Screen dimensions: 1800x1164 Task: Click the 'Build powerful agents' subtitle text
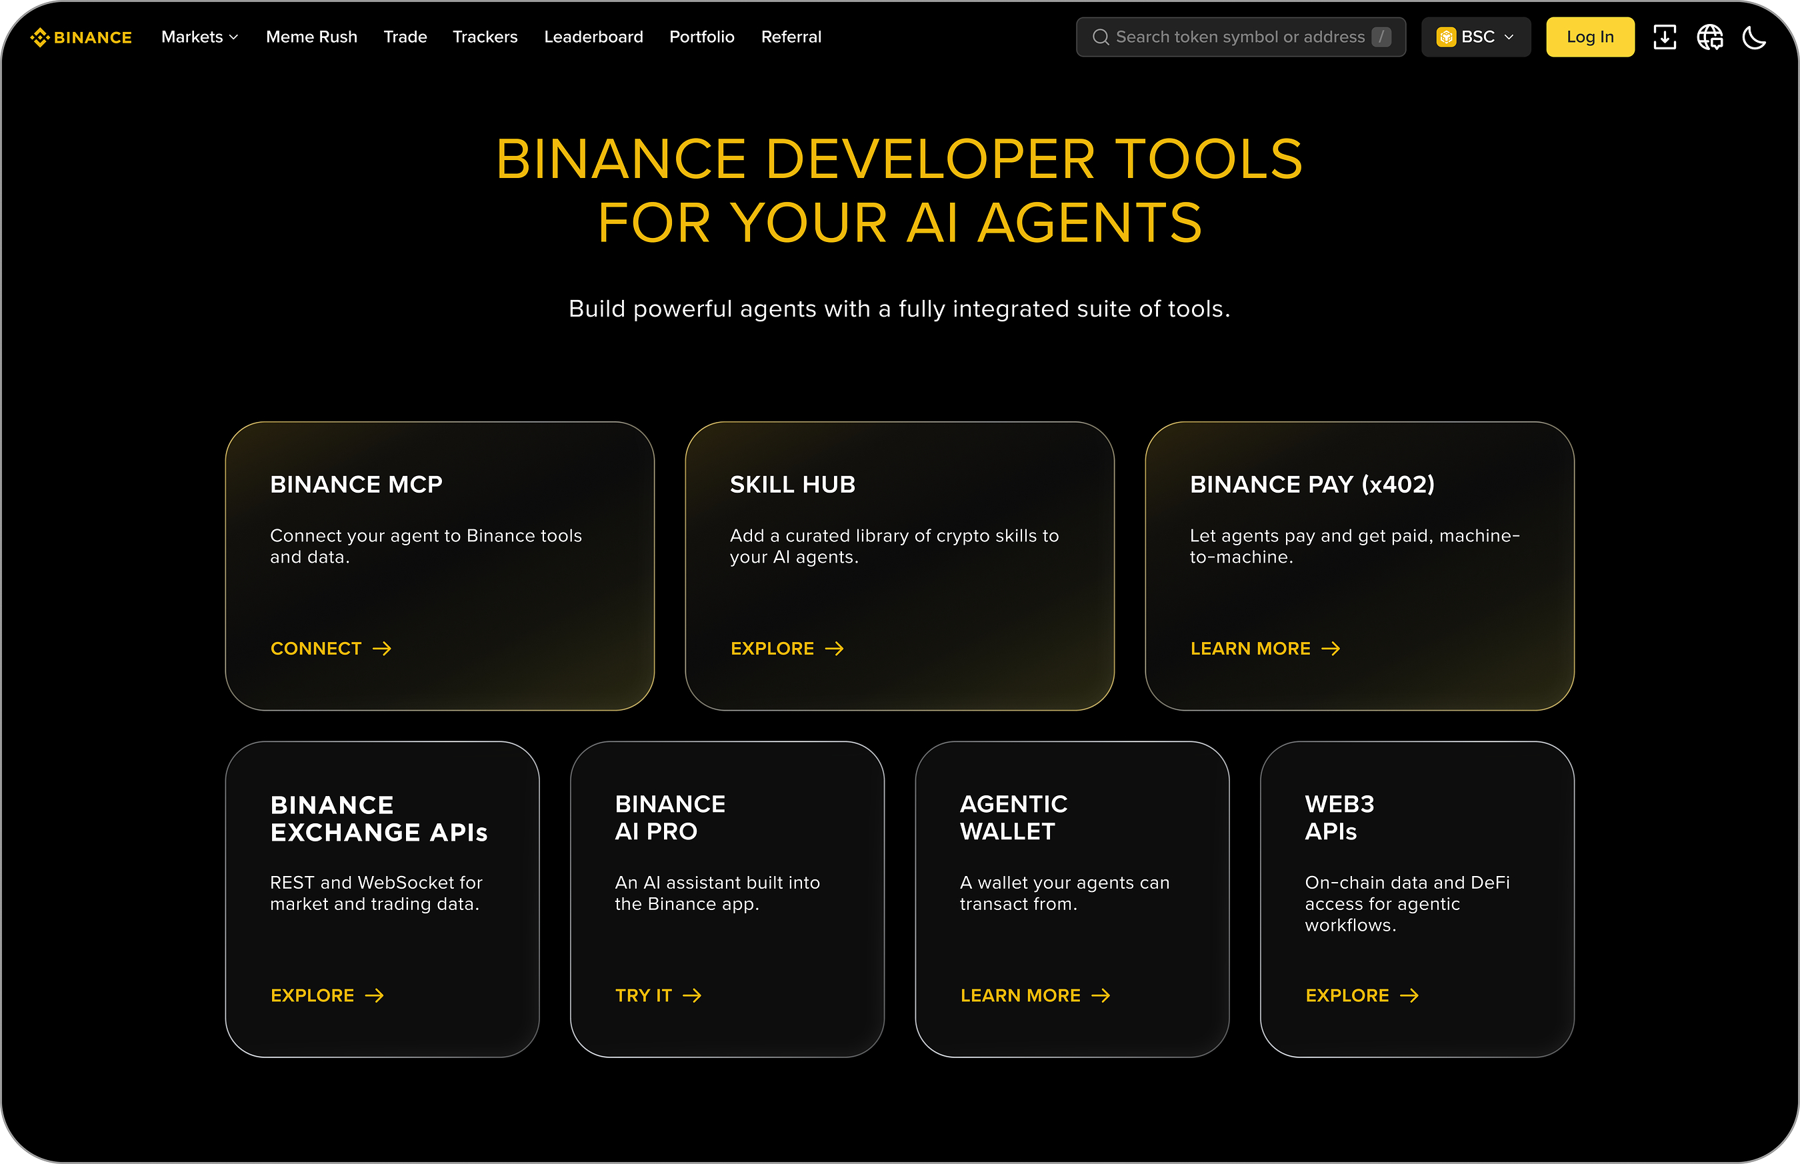coord(900,309)
